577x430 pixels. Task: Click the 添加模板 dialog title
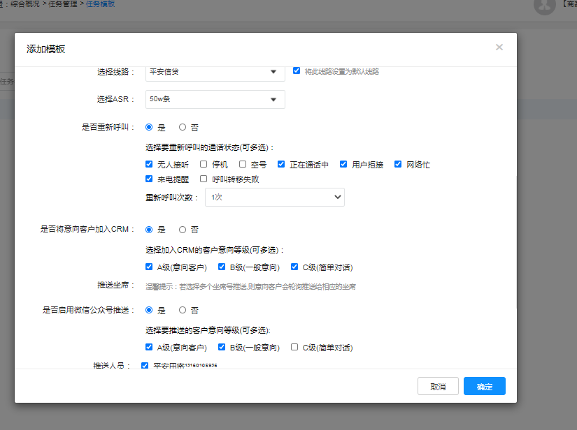[45, 49]
